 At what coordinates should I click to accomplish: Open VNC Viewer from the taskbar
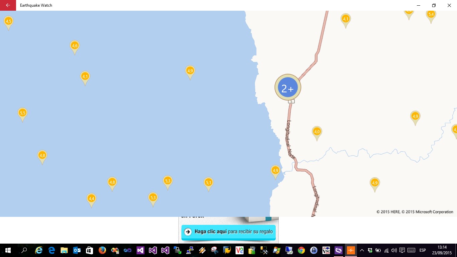(x=240, y=250)
